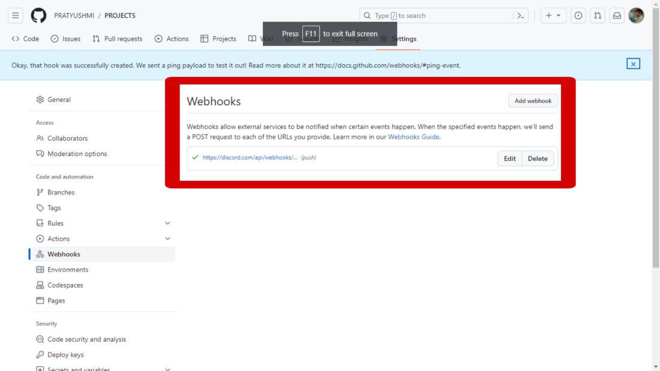This screenshot has width=660, height=371.
Task: Switch to the Issues tab
Action: [x=65, y=39]
